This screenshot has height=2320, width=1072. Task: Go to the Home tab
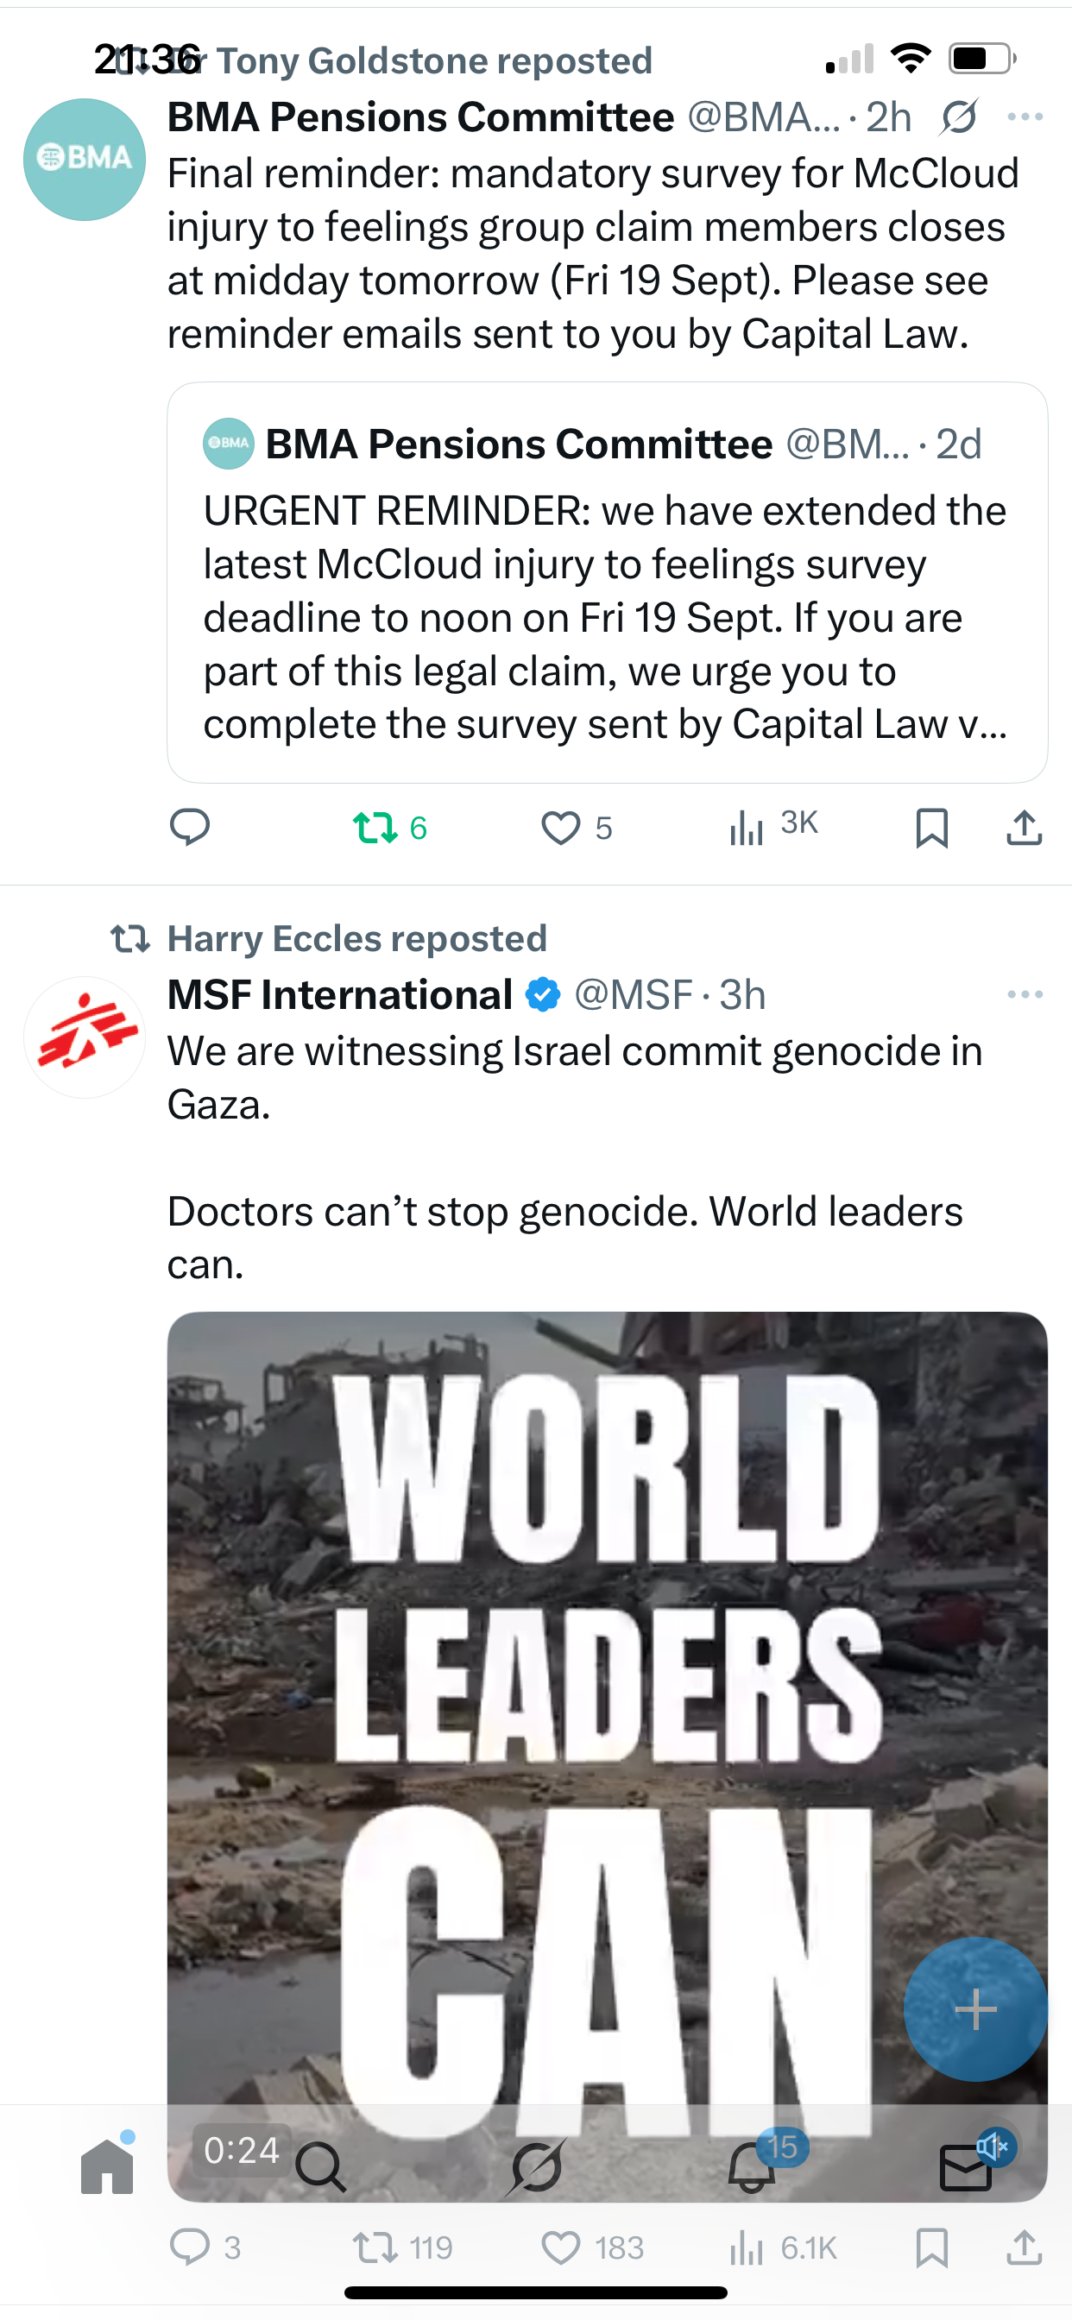pyautogui.click(x=107, y=2167)
